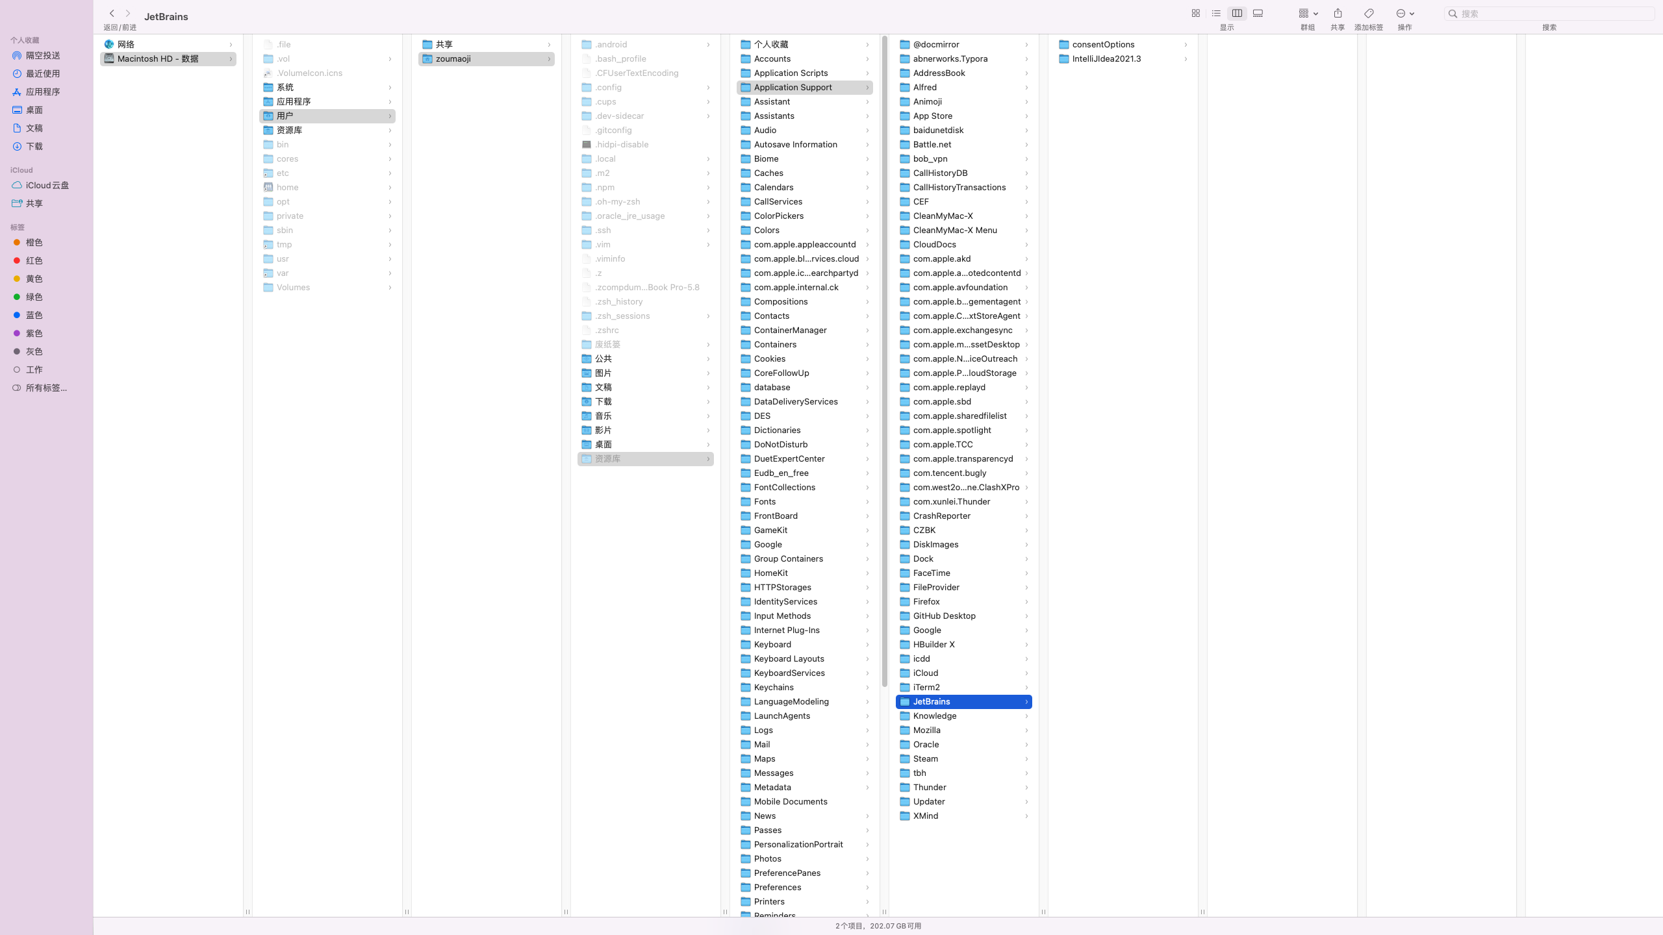Open the Action ellipsis dropdown menu
Viewport: 1663px width, 935px height.
[1405, 13]
